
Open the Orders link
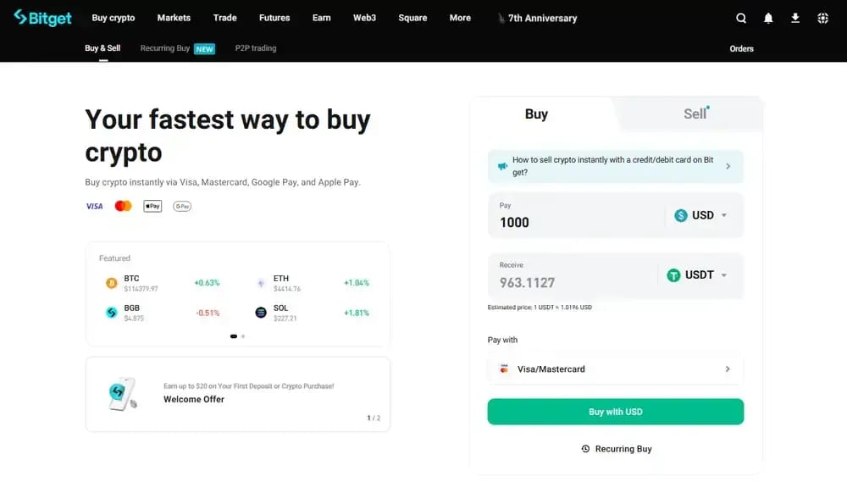point(741,48)
